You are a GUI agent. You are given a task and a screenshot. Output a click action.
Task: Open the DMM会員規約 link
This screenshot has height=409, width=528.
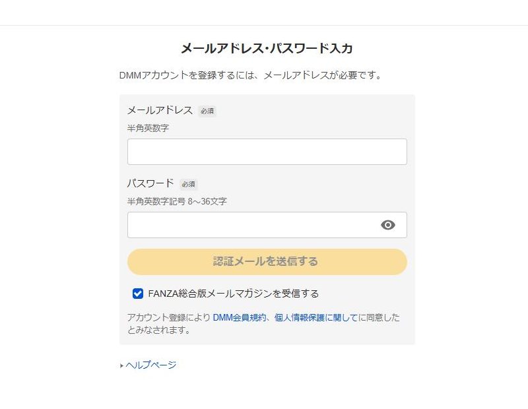pos(238,317)
